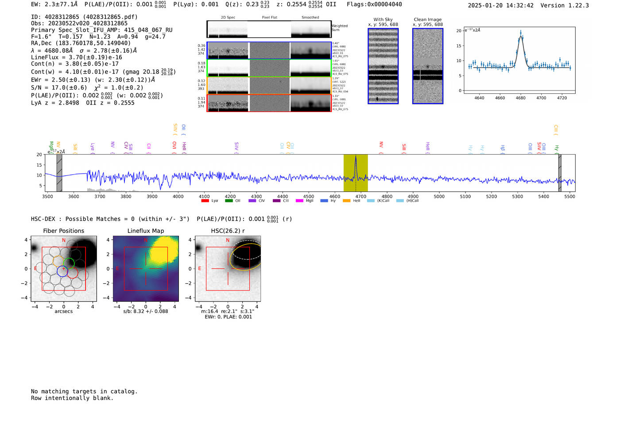Select the (K)CaII legend swatch
The width and height of the screenshot is (620, 422).
(371, 201)
